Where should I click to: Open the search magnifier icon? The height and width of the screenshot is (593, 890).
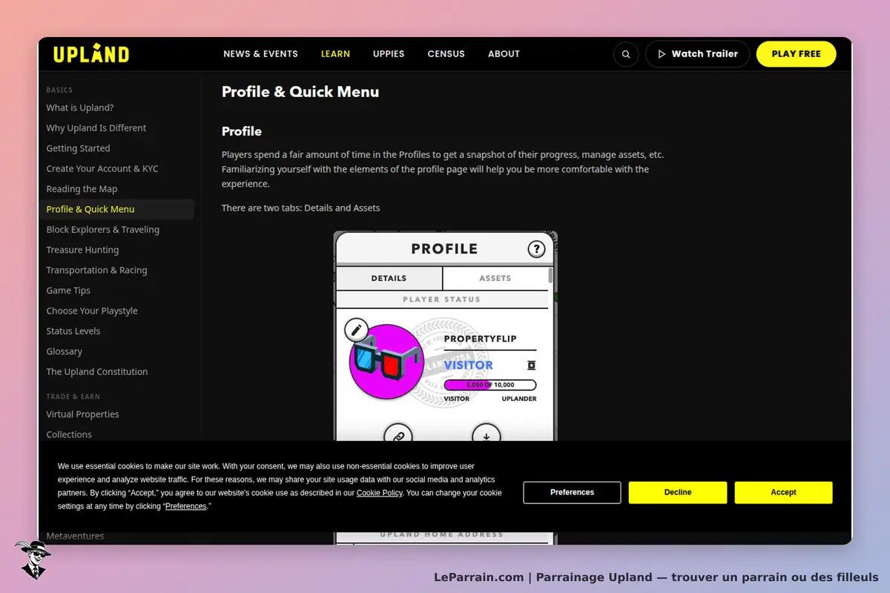(626, 54)
